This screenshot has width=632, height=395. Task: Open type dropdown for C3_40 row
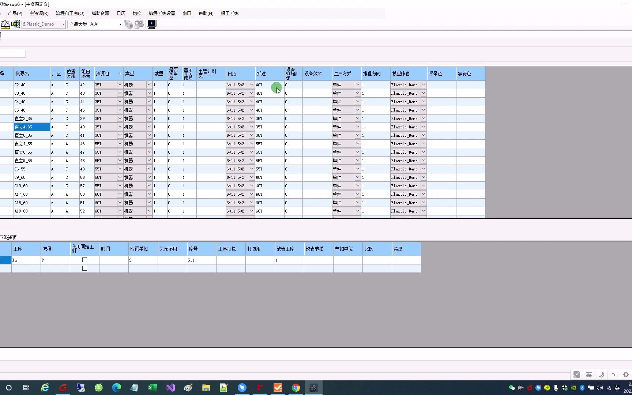click(x=149, y=93)
